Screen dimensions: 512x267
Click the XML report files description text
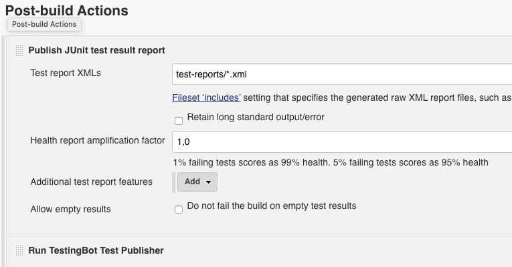[377, 97]
